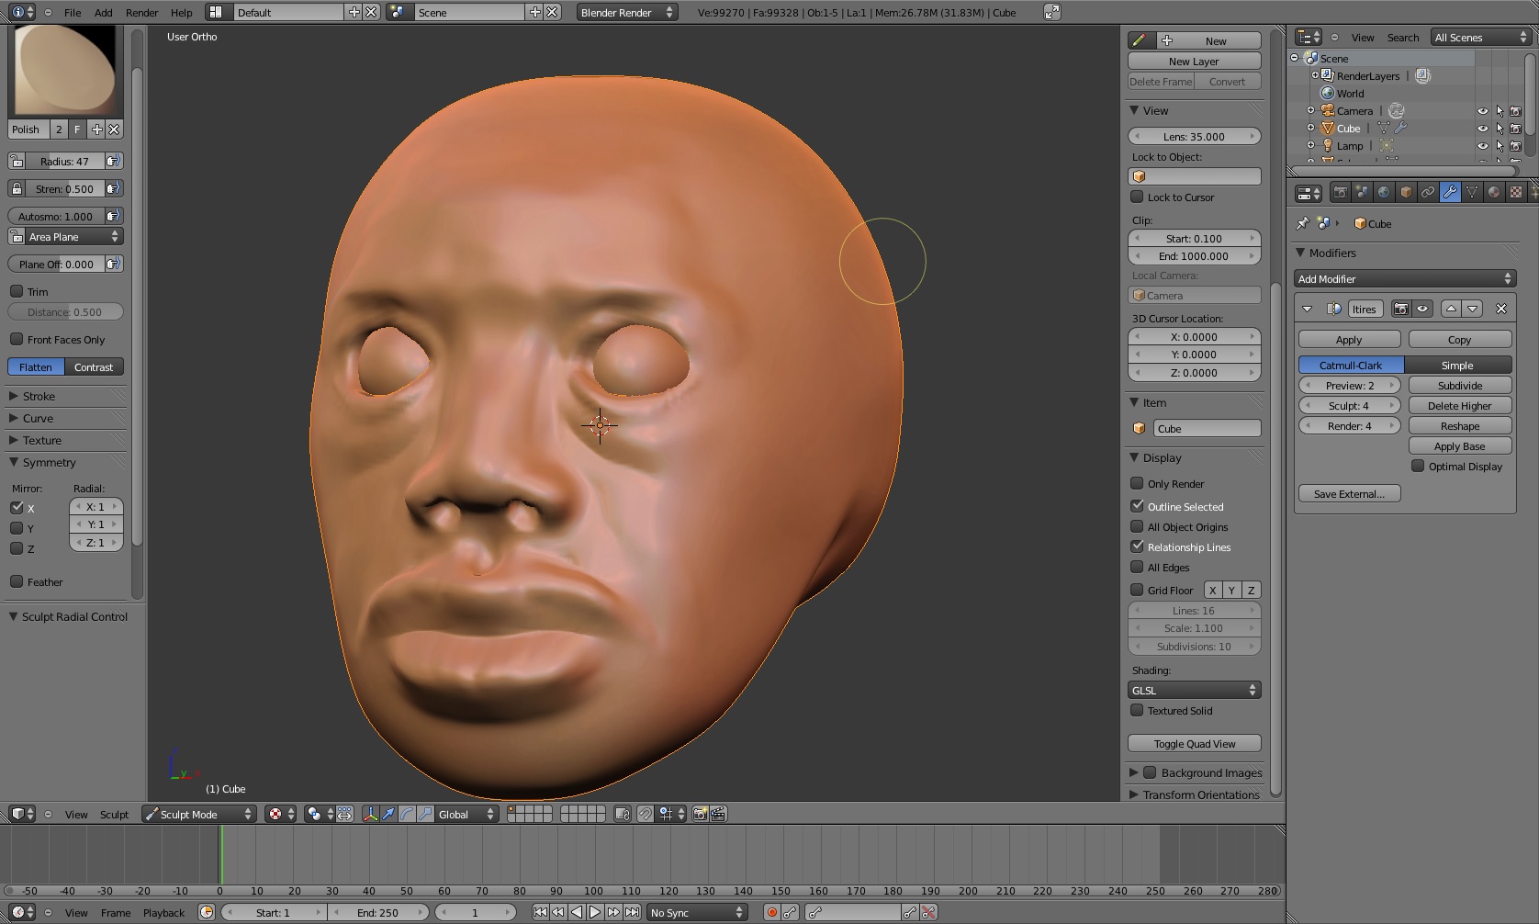Open the Texture properties checker icon tab
This screenshot has height=924, width=1539.
[1516, 193]
